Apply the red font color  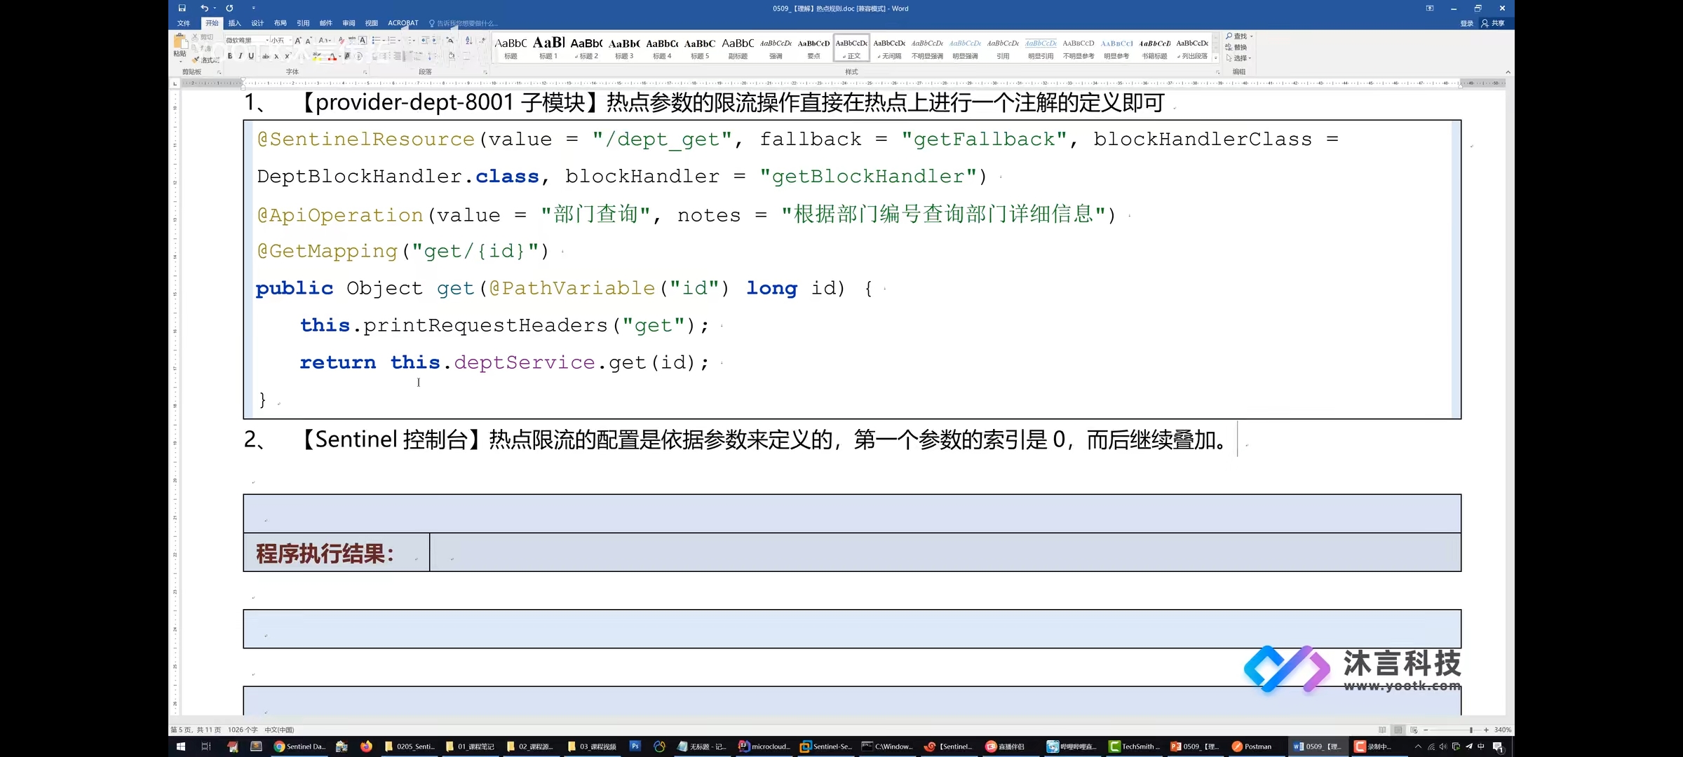332,56
